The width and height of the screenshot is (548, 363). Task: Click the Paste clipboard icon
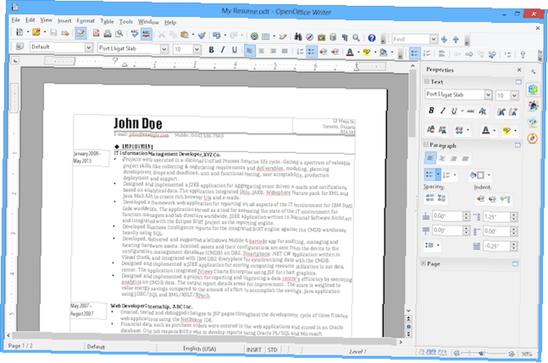185,34
